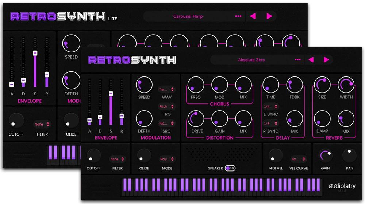This screenshot has width=365, height=204.
Task: Go to next preset after Absolute Zero
Action: [x=326, y=60]
